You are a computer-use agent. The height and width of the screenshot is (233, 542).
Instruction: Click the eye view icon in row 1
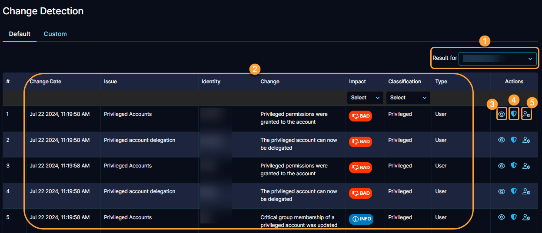[502, 114]
